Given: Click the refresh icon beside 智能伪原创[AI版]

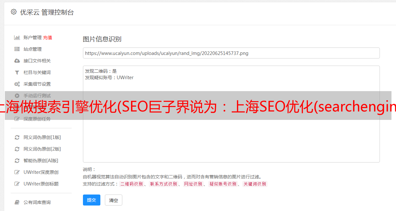Looking at the screenshot, I should pos(17,161).
